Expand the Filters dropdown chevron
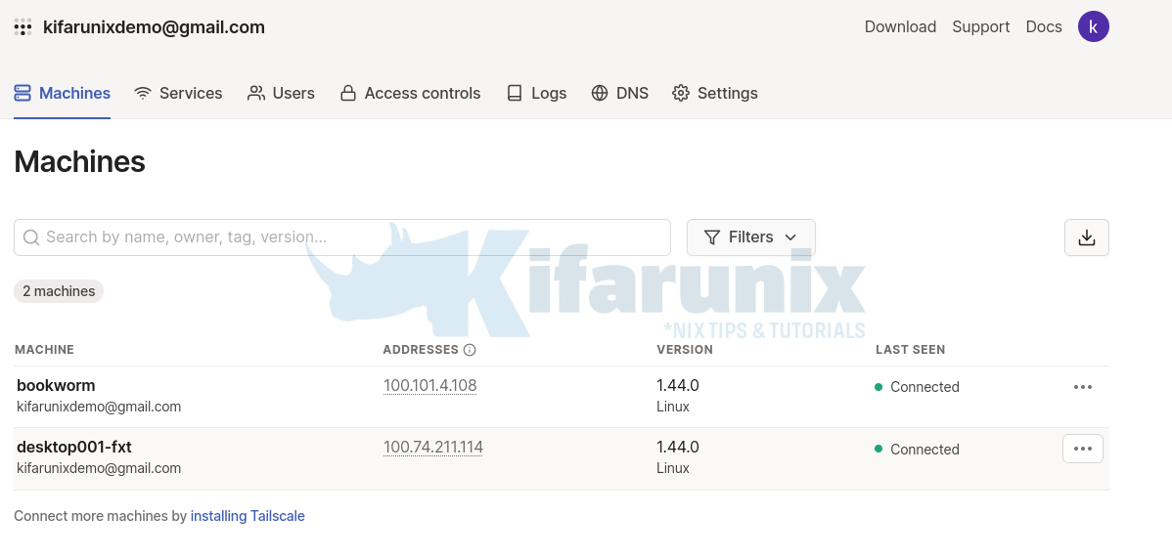Screen dimensions: 1172x560 pyautogui.click(x=790, y=237)
